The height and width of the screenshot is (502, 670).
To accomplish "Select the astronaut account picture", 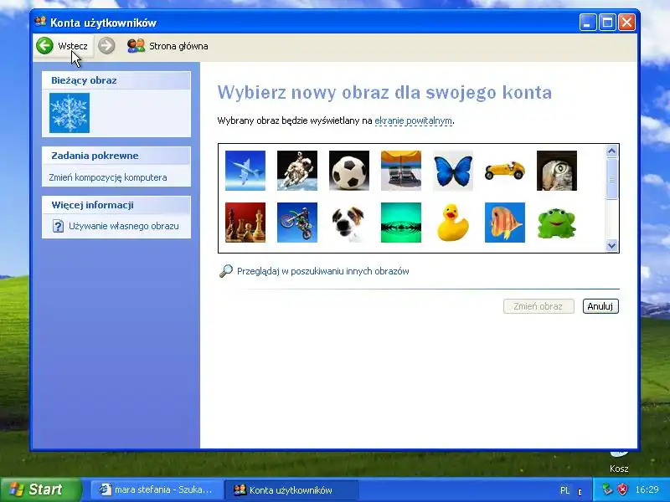I will click(x=297, y=171).
